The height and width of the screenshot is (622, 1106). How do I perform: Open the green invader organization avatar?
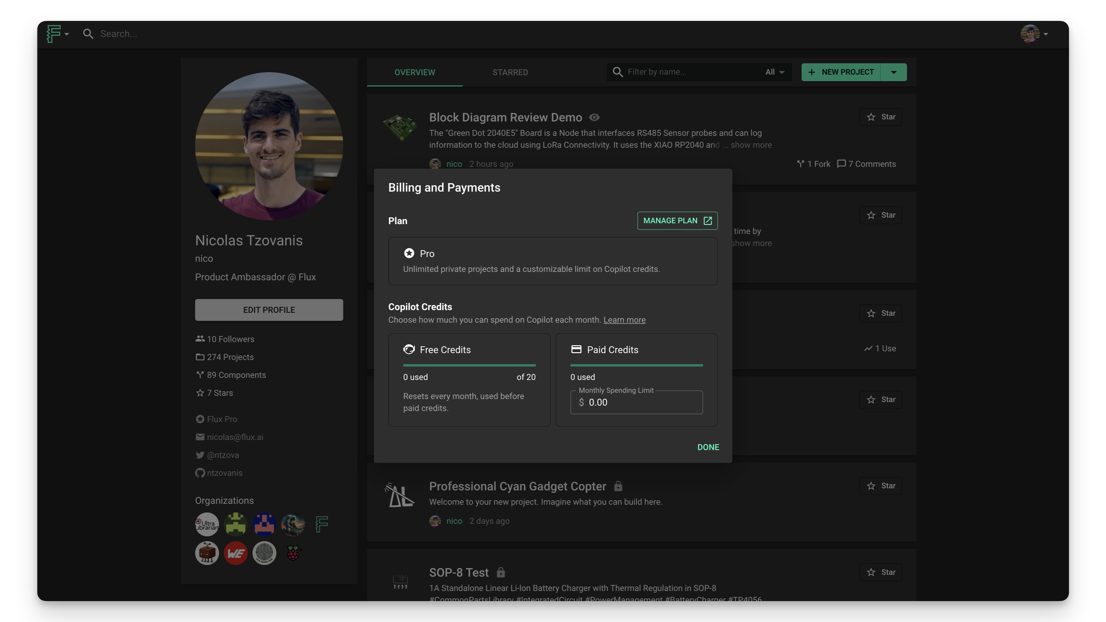coord(236,524)
